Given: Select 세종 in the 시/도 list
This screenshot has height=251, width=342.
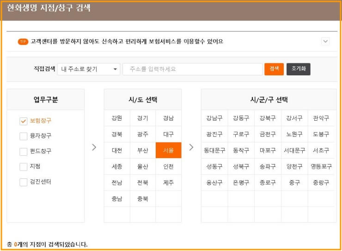Looking at the screenshot, I should (117, 166).
